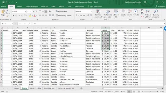Switch to the Insertar ribbon tab
The image size is (166, 93).
(x=19, y=6)
